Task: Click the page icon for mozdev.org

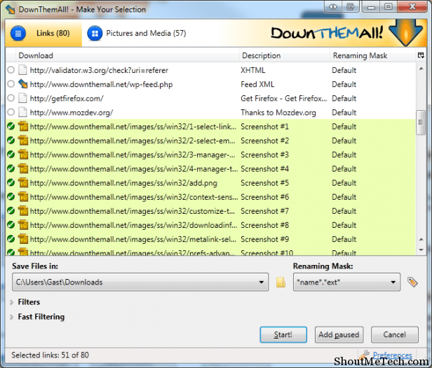Action: (x=22, y=112)
